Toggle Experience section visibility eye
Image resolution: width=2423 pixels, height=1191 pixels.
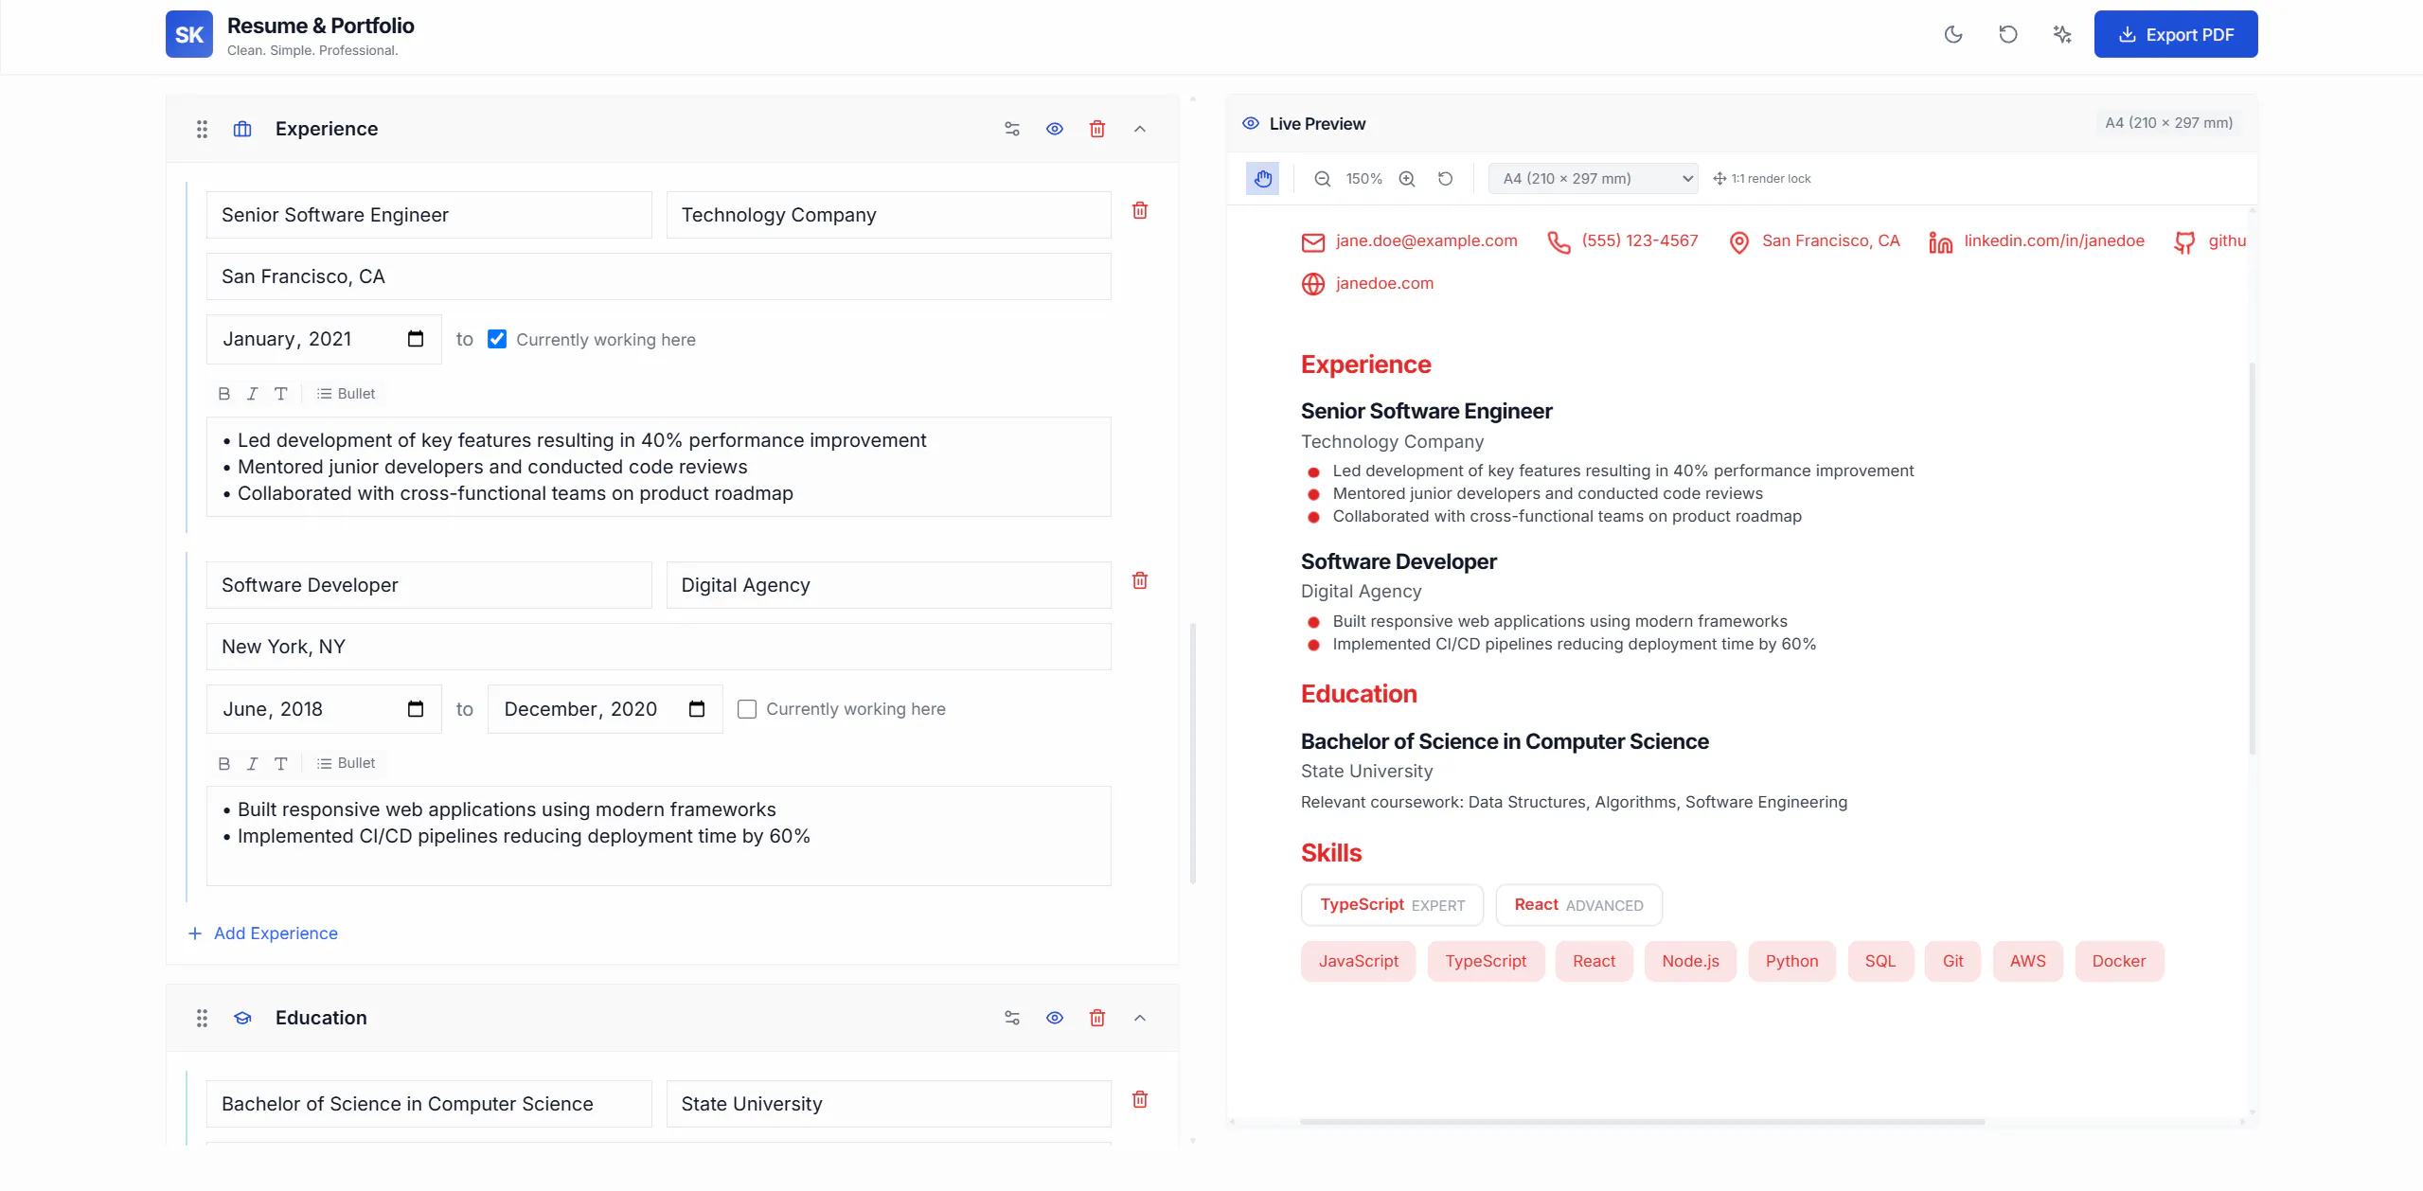point(1055,129)
